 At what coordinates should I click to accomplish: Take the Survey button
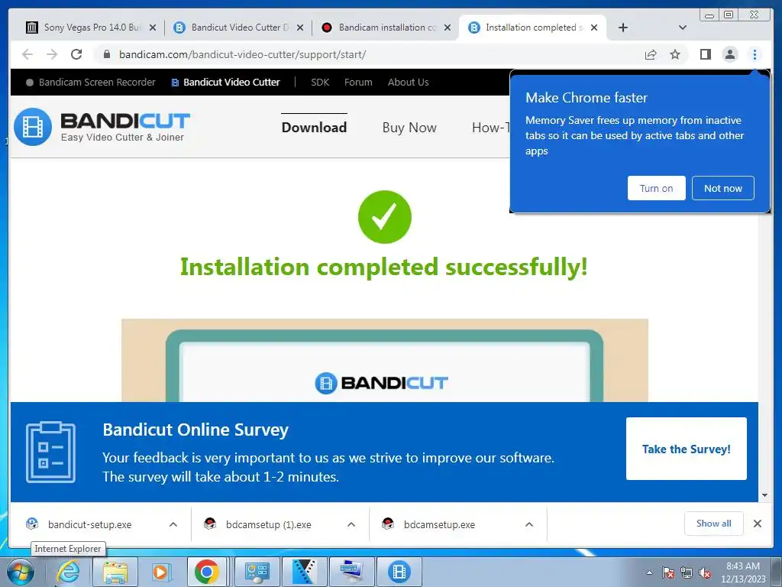pyautogui.click(x=687, y=449)
